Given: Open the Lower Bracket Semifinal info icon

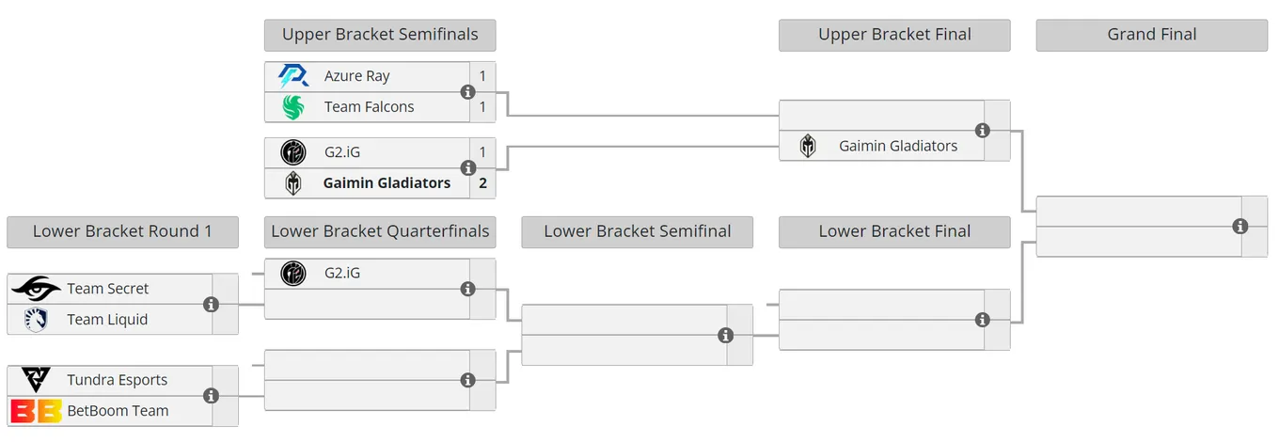Looking at the screenshot, I should coord(725,335).
